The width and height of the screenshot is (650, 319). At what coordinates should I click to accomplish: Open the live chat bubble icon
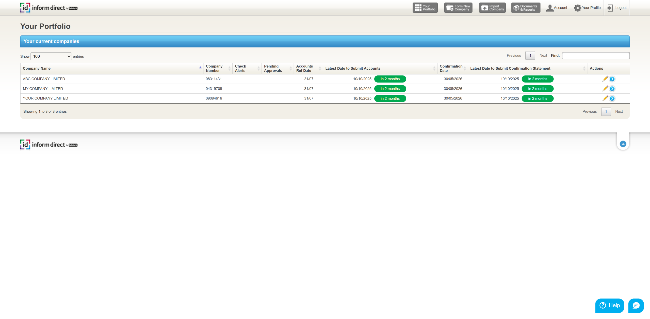636,305
